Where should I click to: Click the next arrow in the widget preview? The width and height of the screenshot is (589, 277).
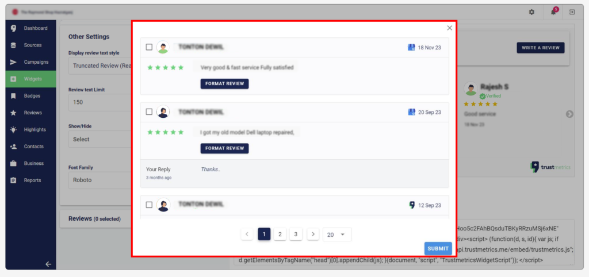pyautogui.click(x=569, y=114)
